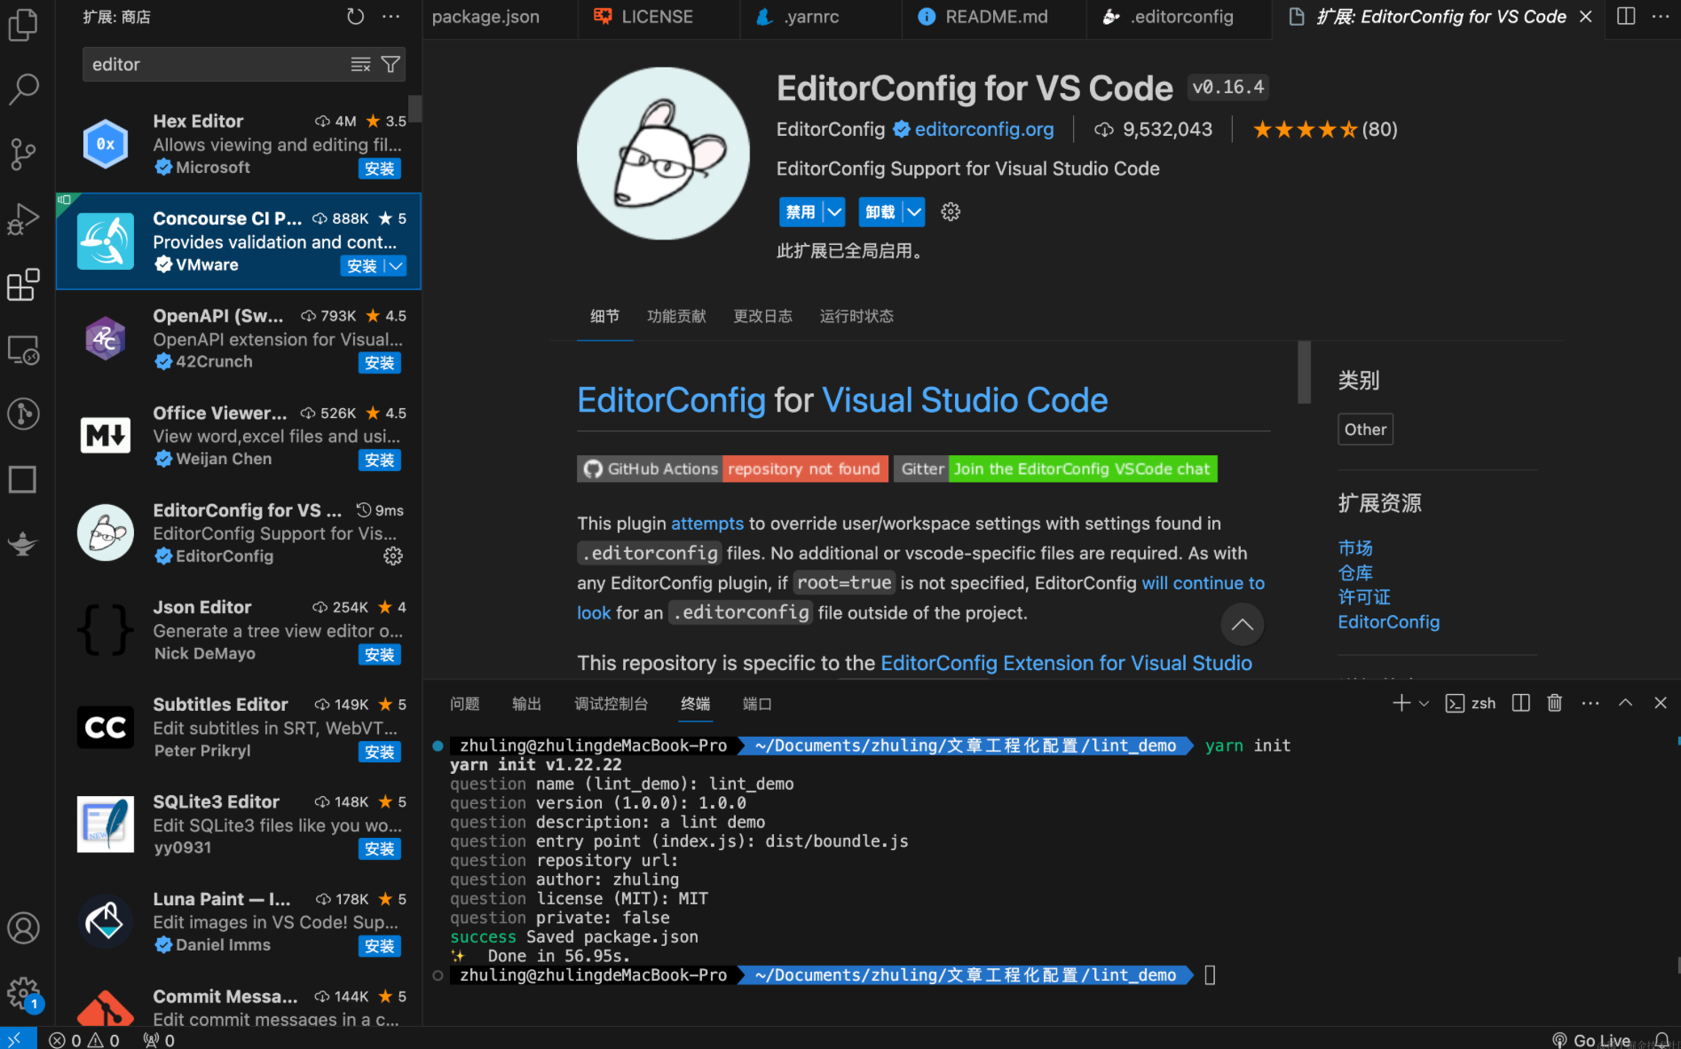Select the 运行时状态 tab
Image resolution: width=1681 pixels, height=1049 pixels.
pyautogui.click(x=856, y=317)
